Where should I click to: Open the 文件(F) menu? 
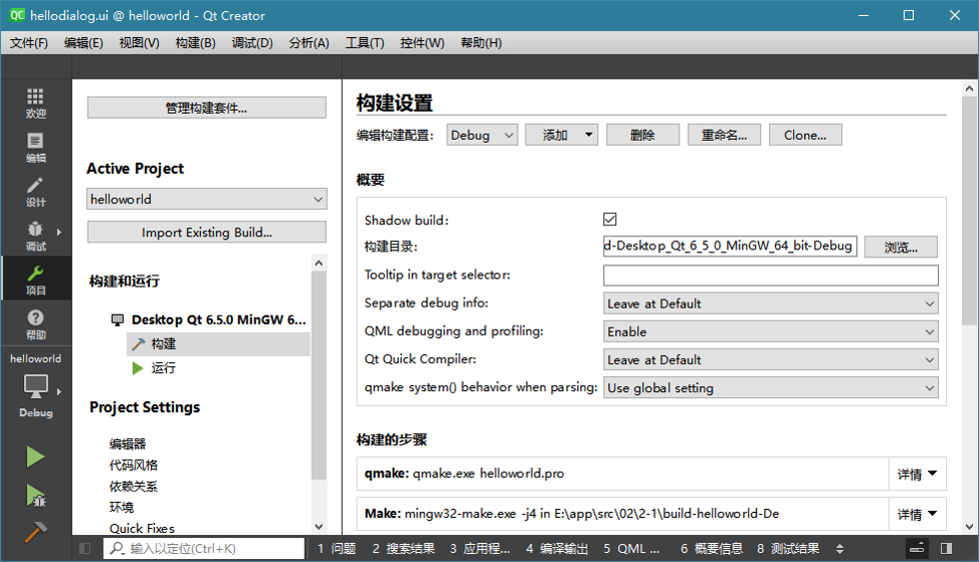(x=29, y=42)
